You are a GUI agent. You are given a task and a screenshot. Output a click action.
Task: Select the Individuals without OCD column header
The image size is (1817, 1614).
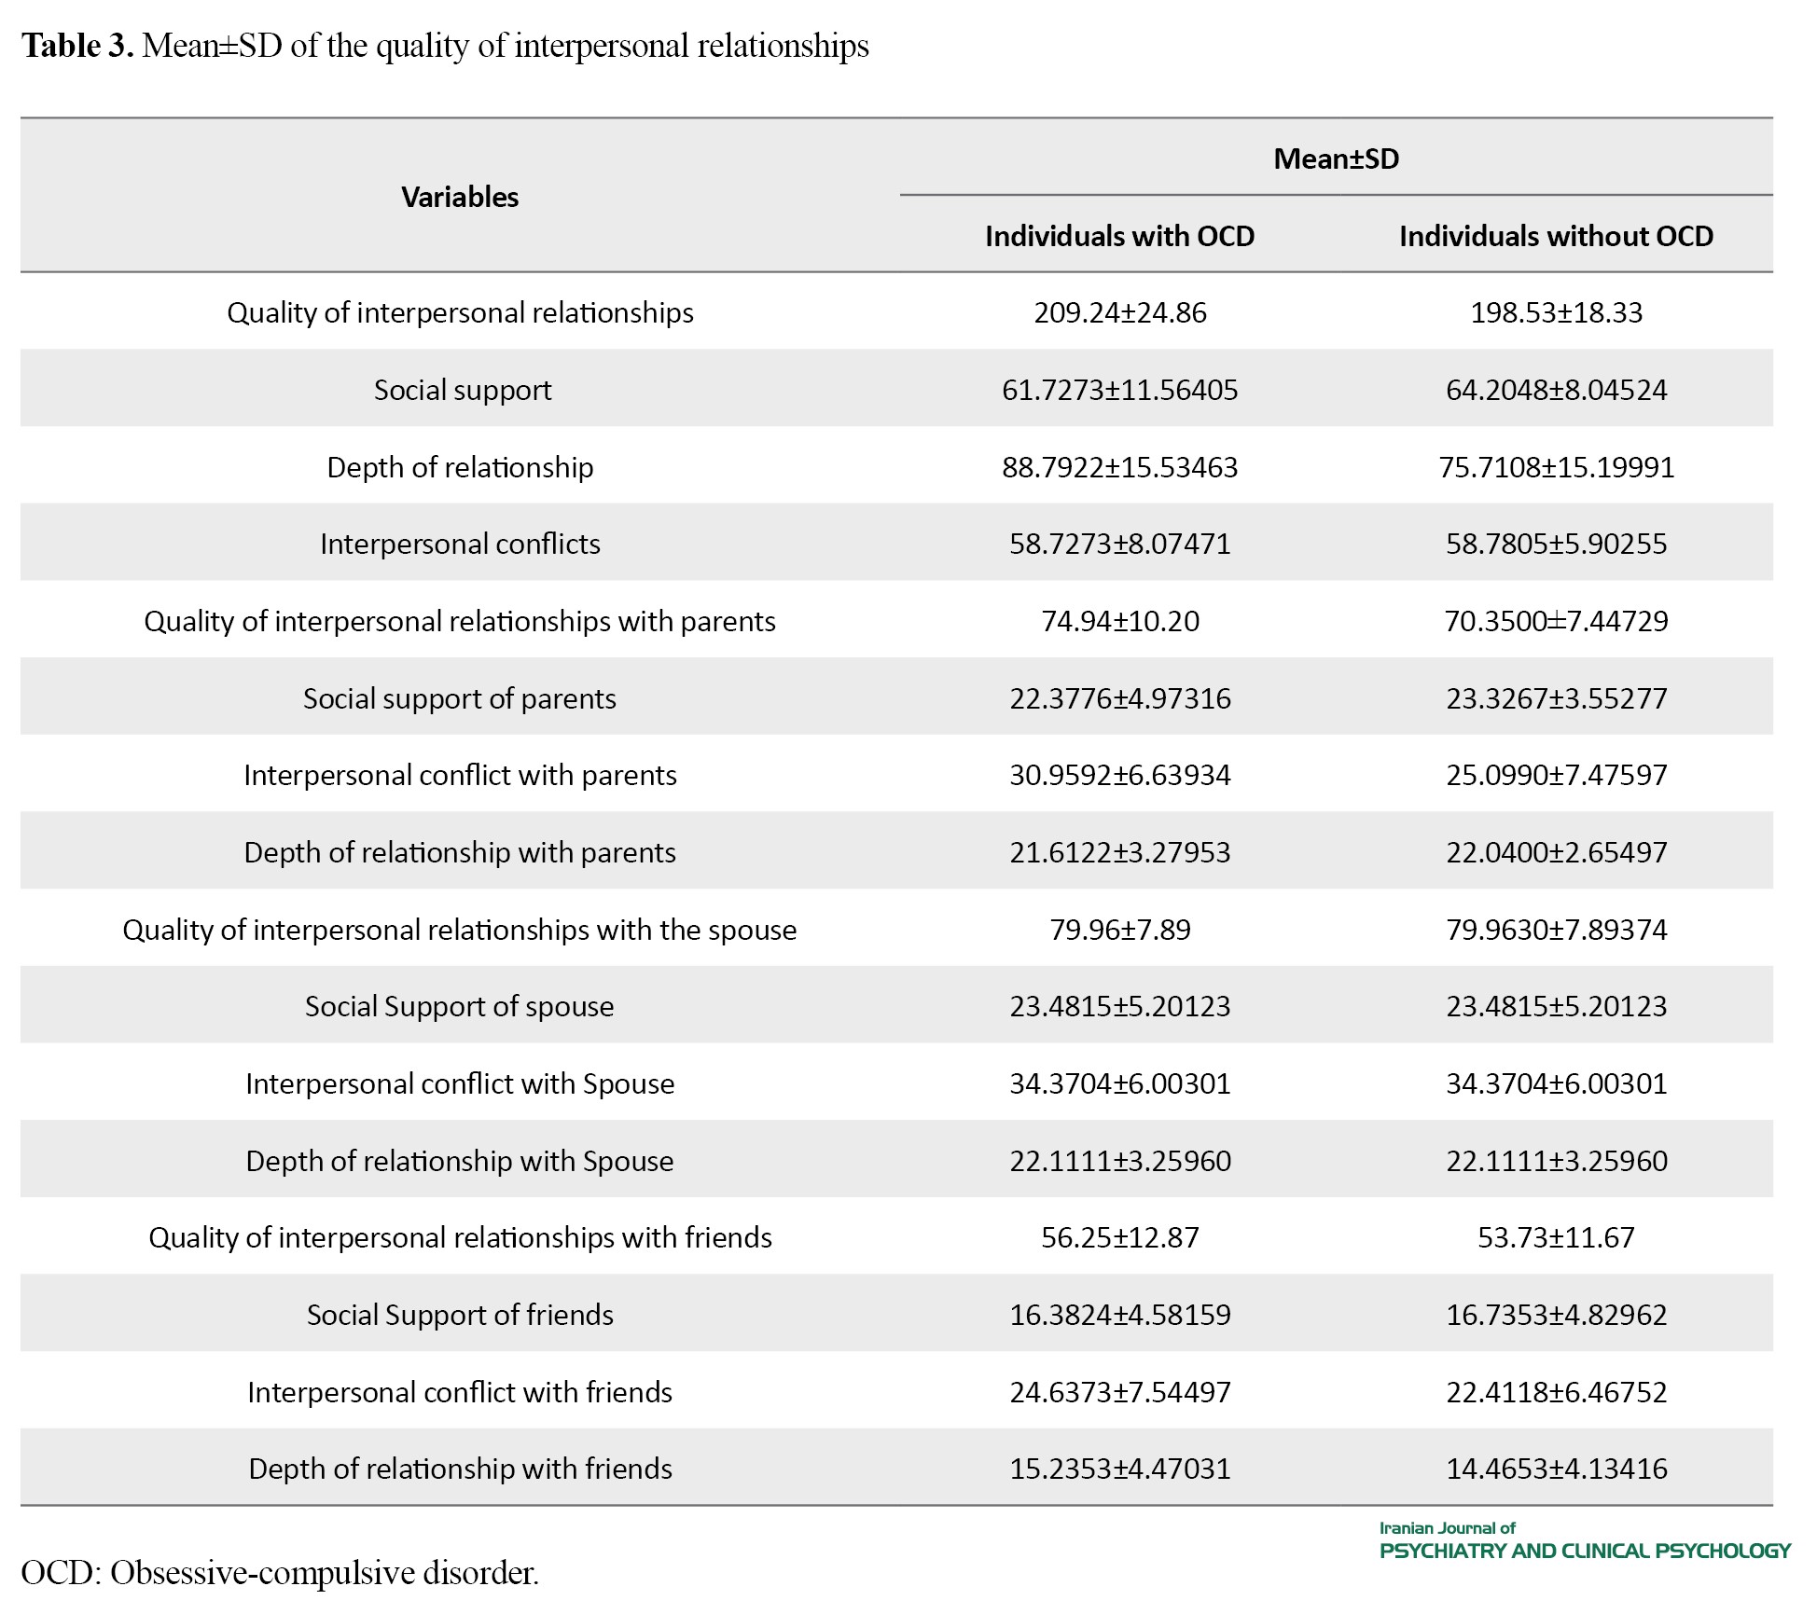tap(1556, 236)
